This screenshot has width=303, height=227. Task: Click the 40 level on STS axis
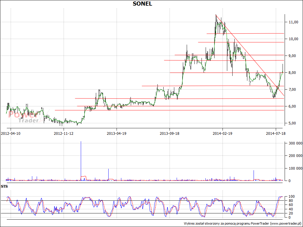[291, 209]
